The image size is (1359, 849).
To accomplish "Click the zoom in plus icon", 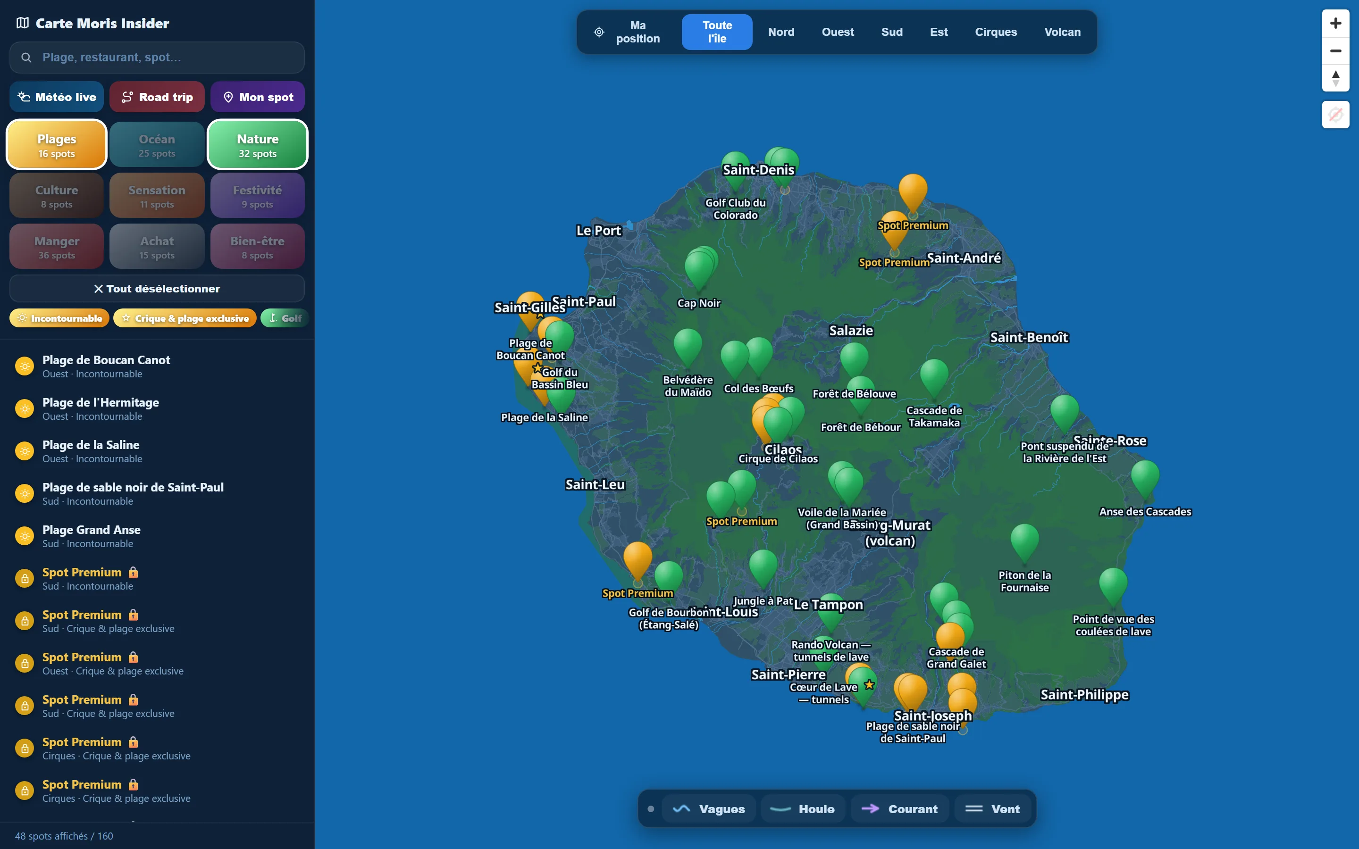I will 1335,23.
